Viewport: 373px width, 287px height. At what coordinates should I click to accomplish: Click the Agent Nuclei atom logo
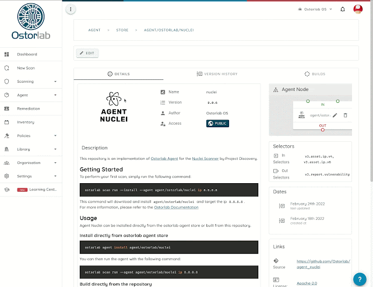114,99
